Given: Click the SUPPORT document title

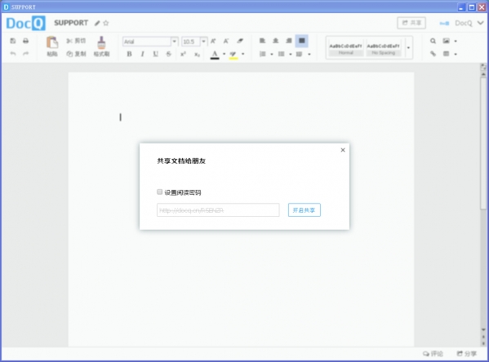Looking at the screenshot, I should 71,23.
